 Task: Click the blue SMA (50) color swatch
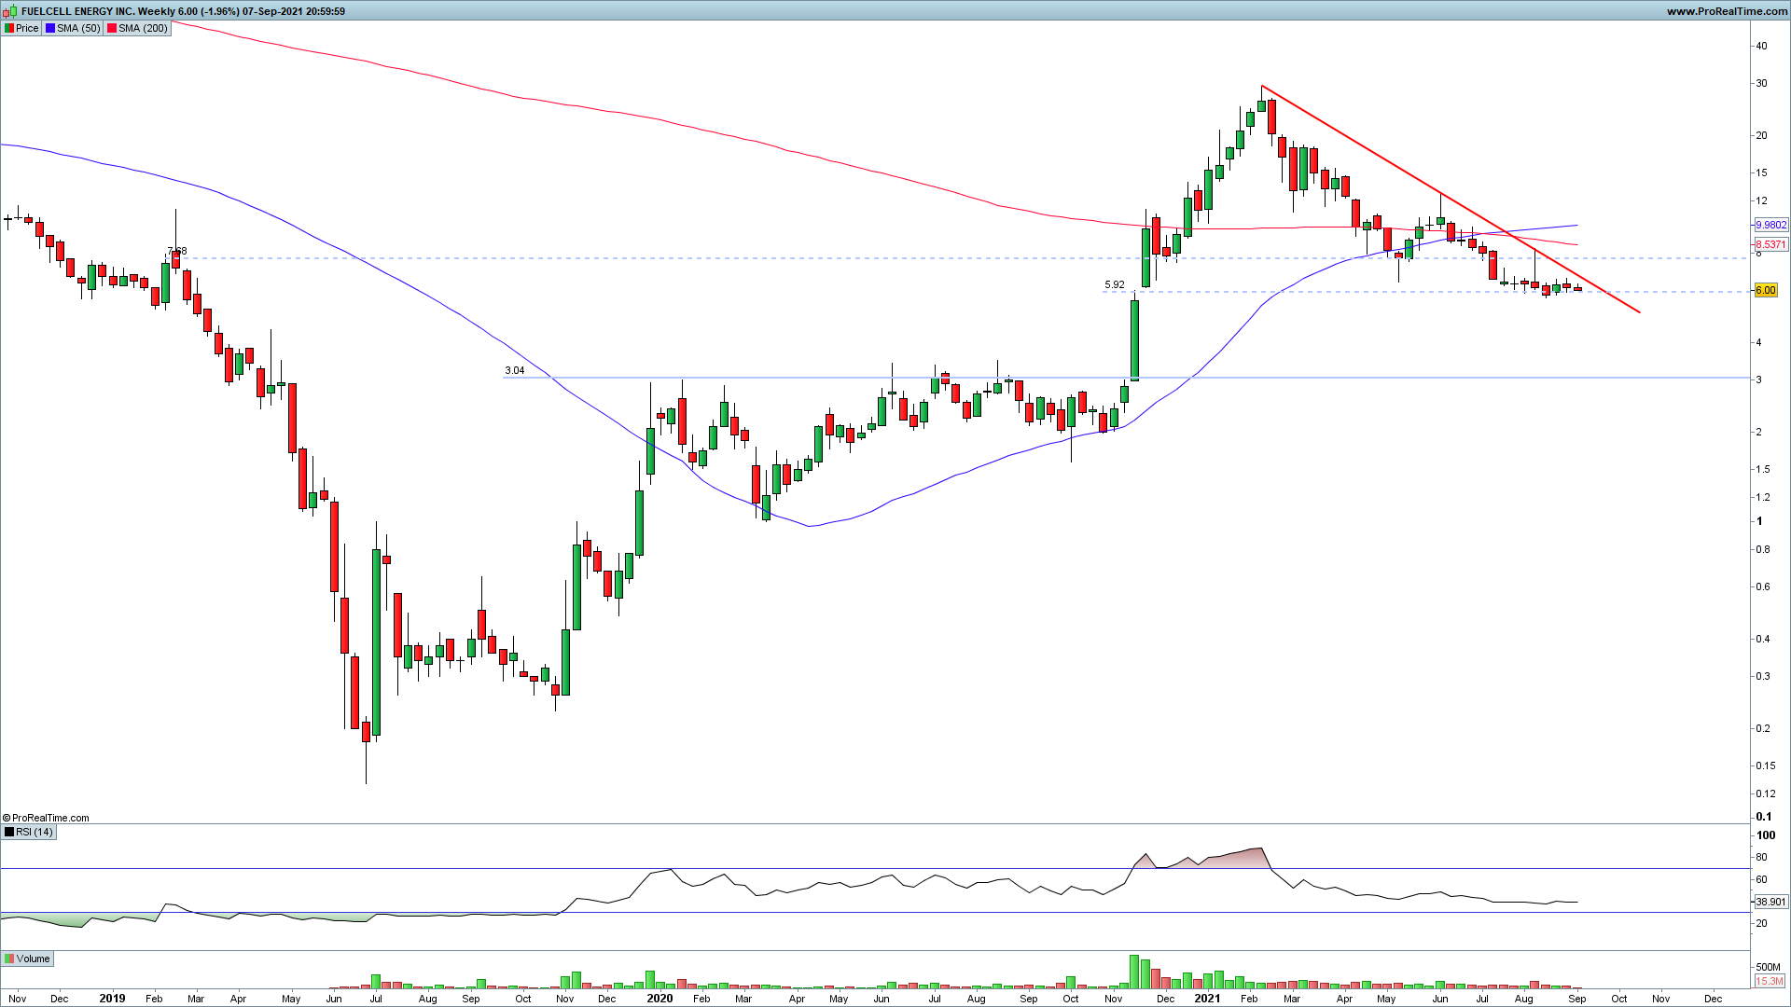(50, 28)
